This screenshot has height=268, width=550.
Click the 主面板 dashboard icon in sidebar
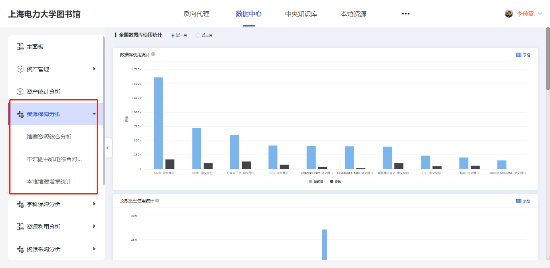coord(20,47)
